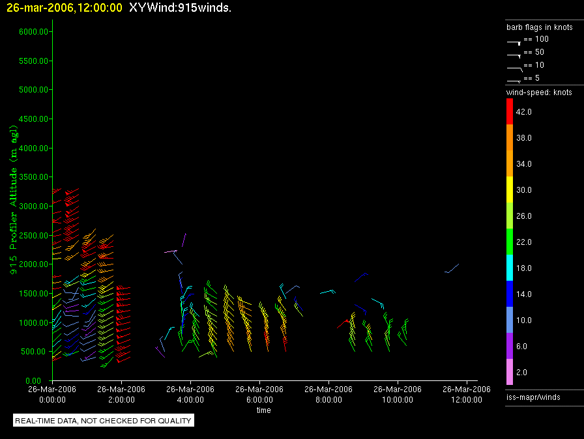Click the pink wind barb near 2200 m altitude
Viewport: 584px width, 439px height.
tap(171, 251)
